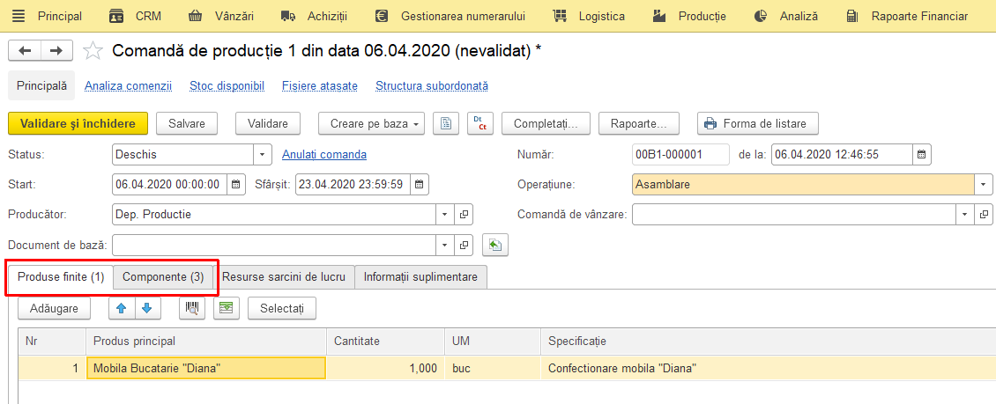The image size is (996, 404).
Task: Click fill-from-base-document green arrow icon
Action: (495, 244)
